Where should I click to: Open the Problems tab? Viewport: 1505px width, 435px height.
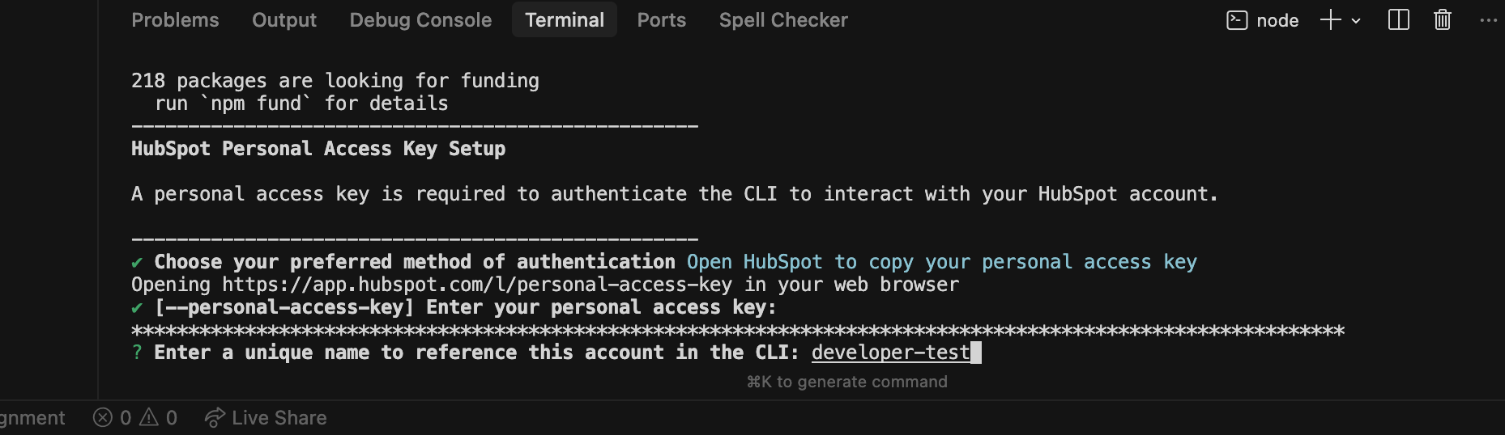tap(175, 20)
